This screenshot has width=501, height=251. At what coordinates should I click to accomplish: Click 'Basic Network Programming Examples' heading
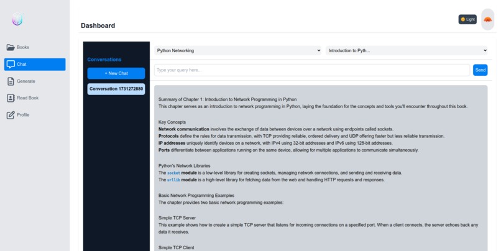click(196, 196)
